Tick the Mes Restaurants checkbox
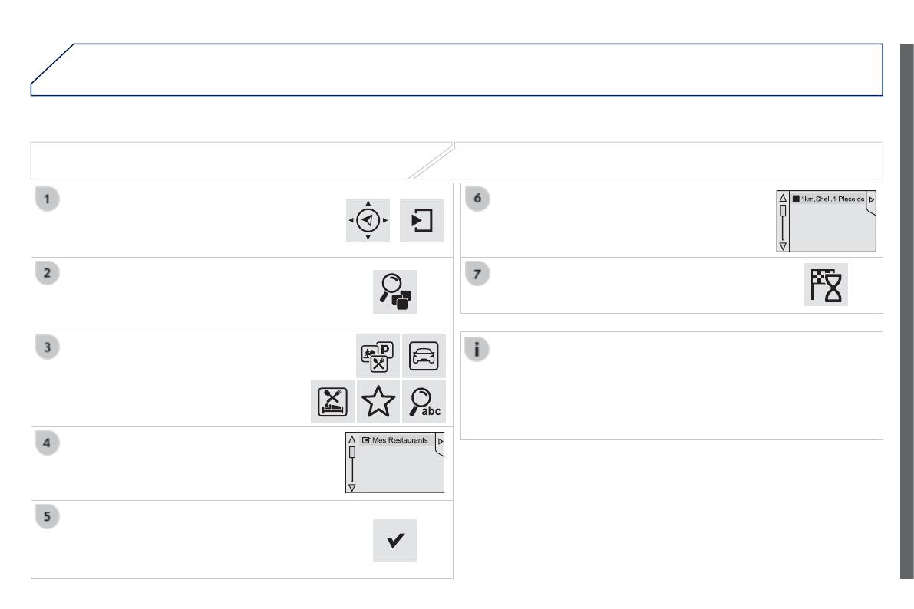 [x=366, y=441]
